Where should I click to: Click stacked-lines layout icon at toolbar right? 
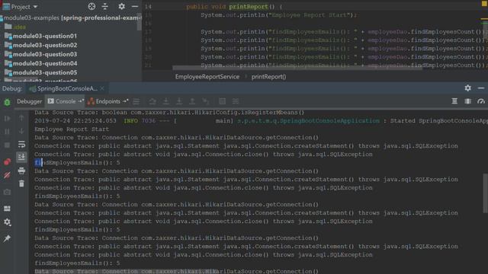pyautogui.click(x=454, y=101)
